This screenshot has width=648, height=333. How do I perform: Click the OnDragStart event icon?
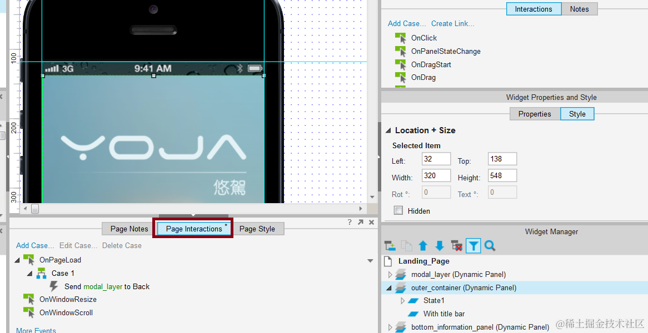coord(401,64)
